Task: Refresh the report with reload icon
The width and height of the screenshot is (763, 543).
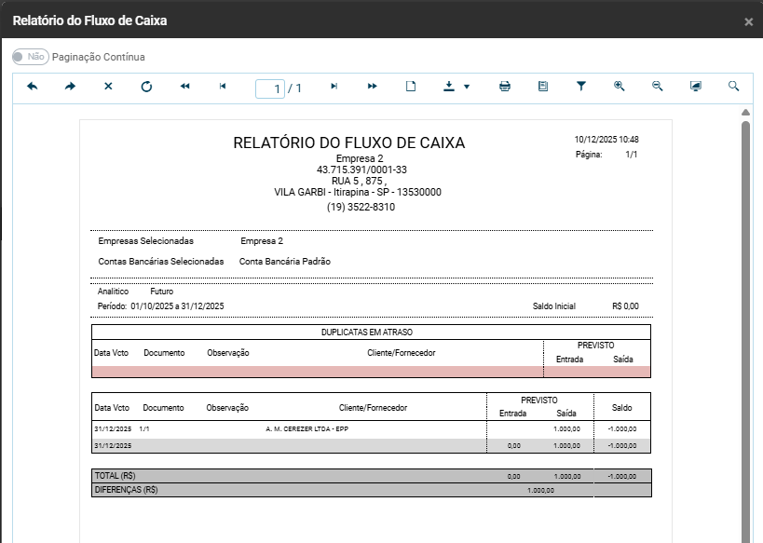Action: coord(146,87)
